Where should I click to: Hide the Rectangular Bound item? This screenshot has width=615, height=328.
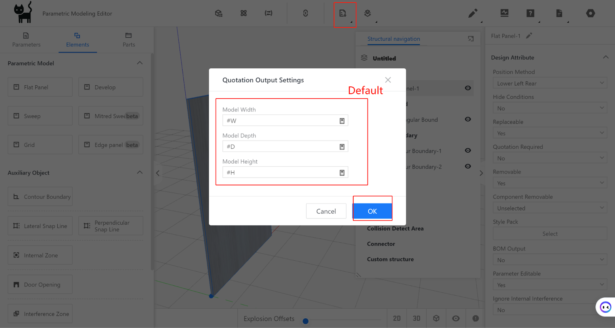click(x=468, y=119)
